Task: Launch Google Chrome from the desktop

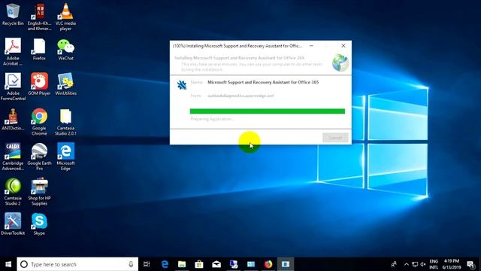Action: [39, 122]
